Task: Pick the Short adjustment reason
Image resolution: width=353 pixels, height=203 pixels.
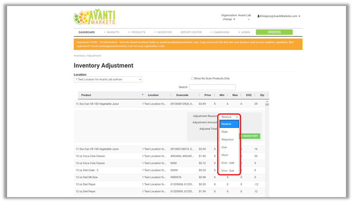Action: 229,155
